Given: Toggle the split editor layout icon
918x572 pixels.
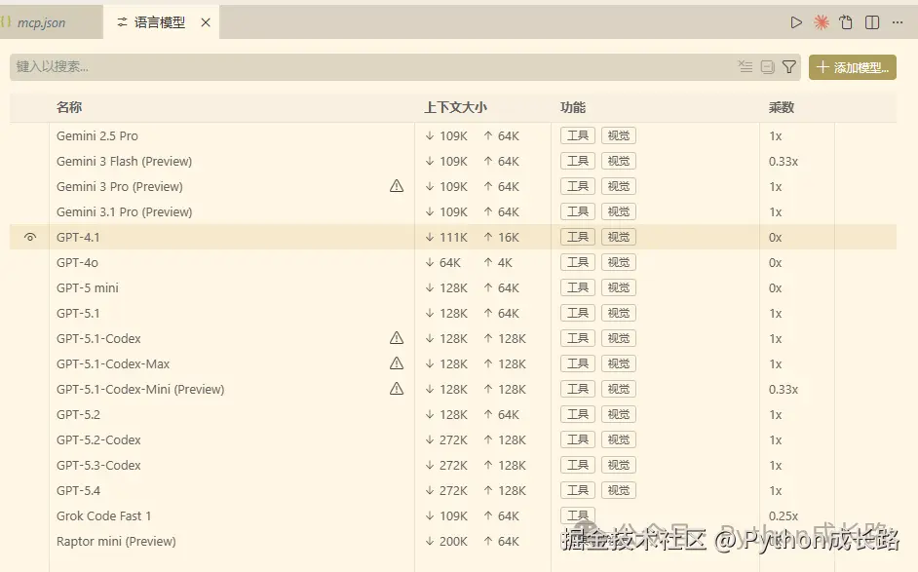Looking at the screenshot, I should pos(872,22).
